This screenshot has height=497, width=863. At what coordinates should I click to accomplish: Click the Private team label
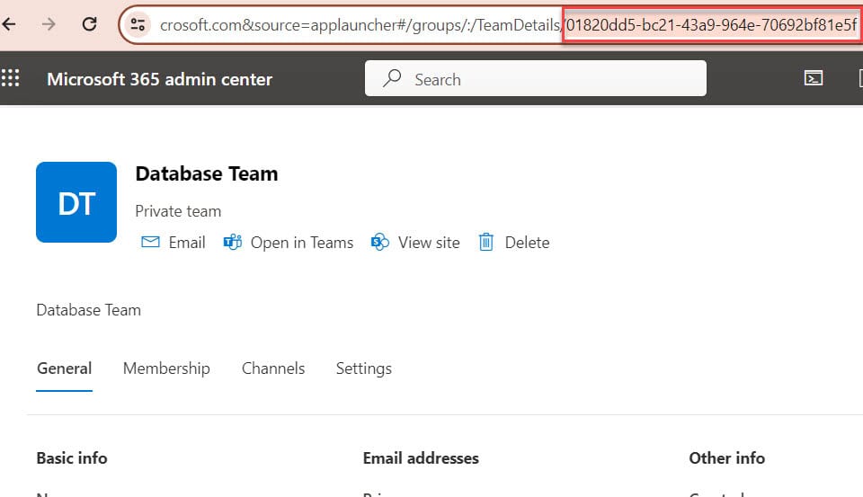click(x=178, y=211)
